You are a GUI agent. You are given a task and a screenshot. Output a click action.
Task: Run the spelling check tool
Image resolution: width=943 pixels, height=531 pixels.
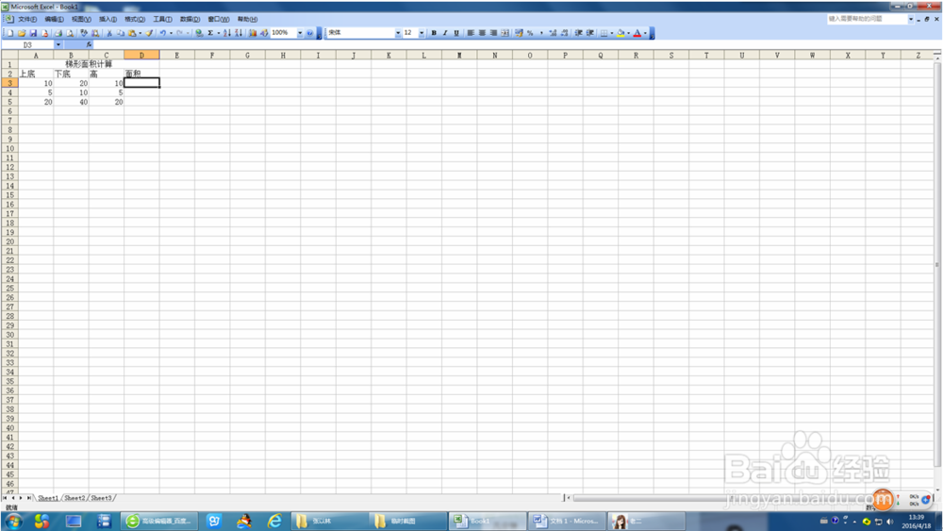click(x=84, y=33)
